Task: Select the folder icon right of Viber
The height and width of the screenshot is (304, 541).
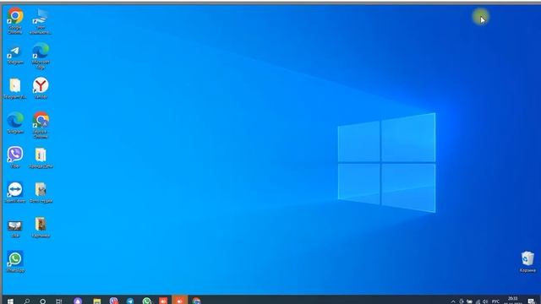Action: tap(41, 158)
